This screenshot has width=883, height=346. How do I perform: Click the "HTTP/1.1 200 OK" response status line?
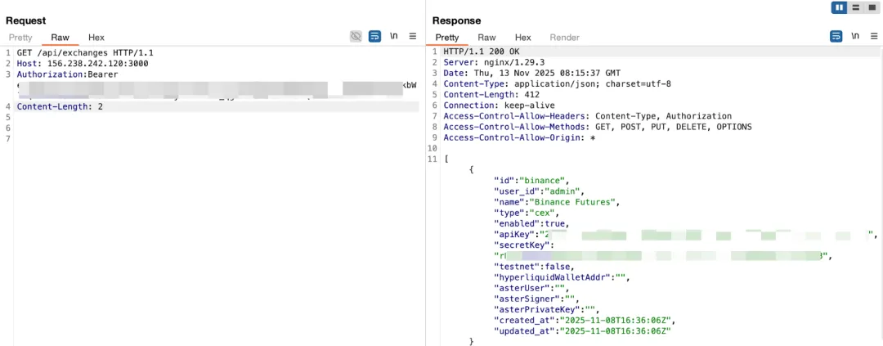[x=482, y=52]
